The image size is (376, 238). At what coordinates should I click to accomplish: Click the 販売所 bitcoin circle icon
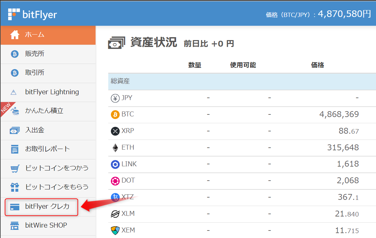tap(15, 54)
